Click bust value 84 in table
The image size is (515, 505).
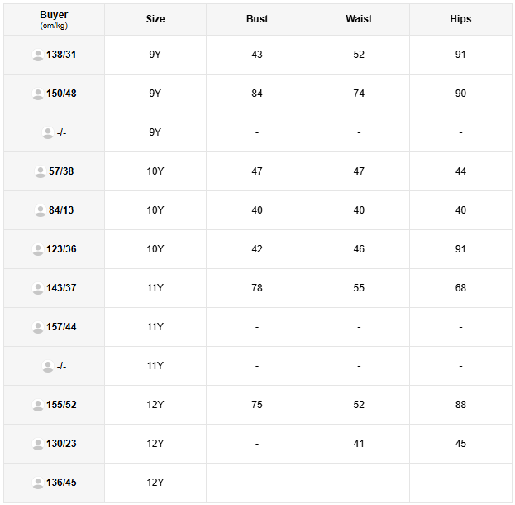pyautogui.click(x=257, y=94)
